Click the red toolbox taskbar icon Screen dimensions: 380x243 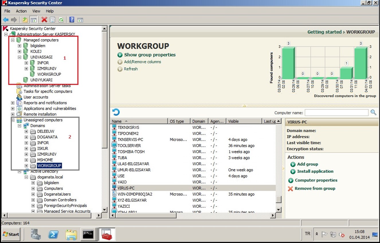(x=107, y=234)
